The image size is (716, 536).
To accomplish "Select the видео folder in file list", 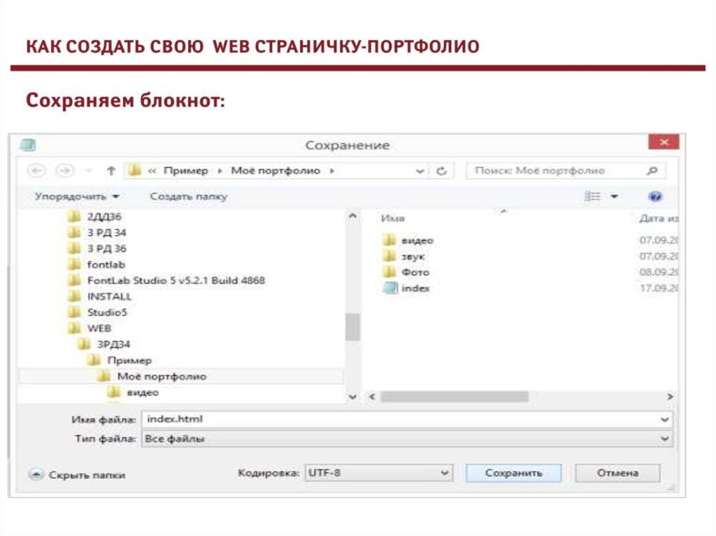I will [x=417, y=240].
